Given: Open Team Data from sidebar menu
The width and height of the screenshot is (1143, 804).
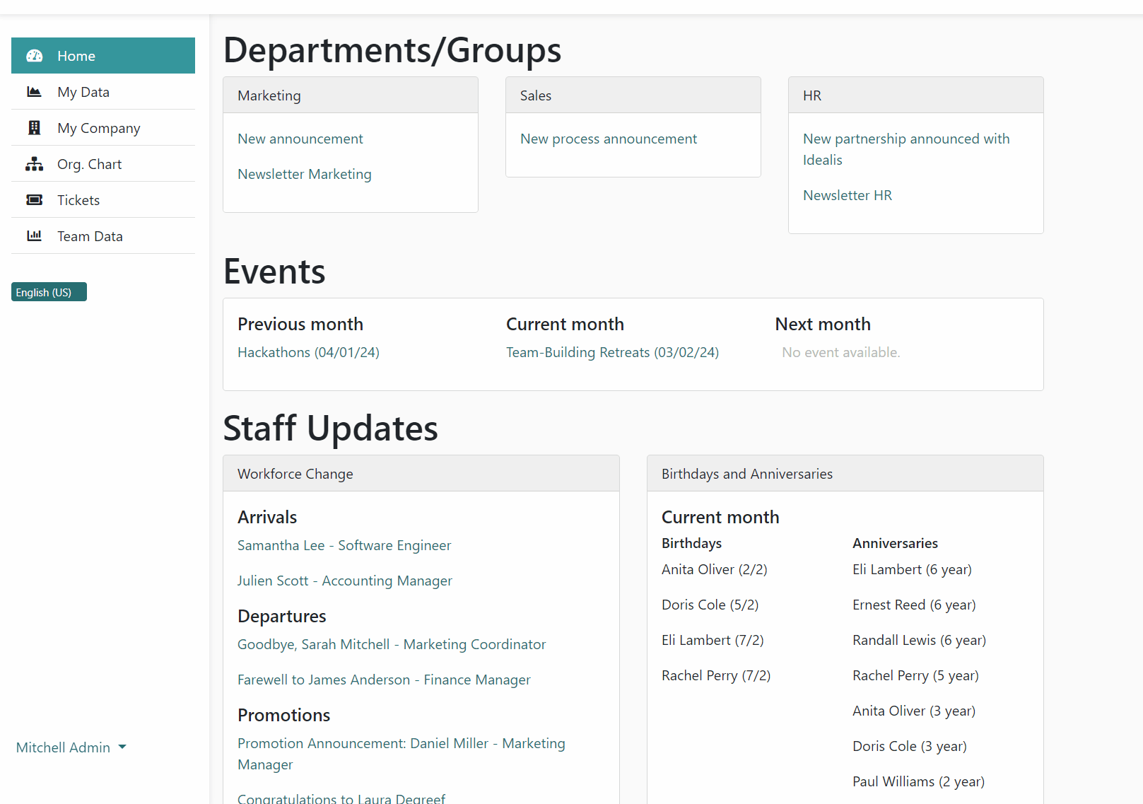Looking at the screenshot, I should [x=90, y=236].
